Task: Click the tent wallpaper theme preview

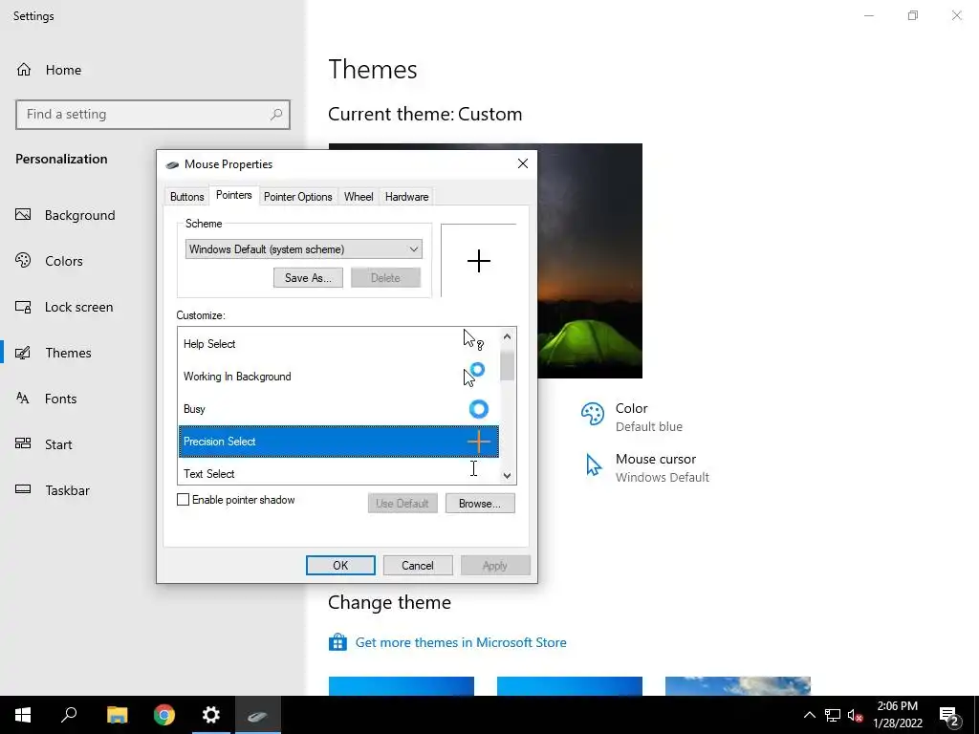Action: [590, 261]
